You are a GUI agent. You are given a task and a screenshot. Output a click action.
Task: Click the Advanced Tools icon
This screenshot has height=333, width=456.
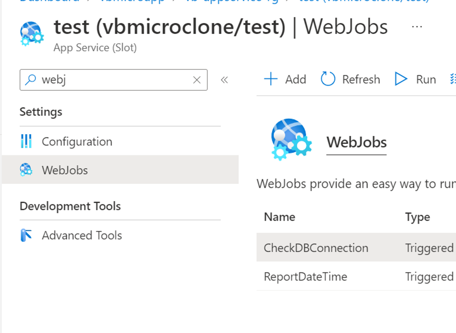pyautogui.click(x=26, y=235)
